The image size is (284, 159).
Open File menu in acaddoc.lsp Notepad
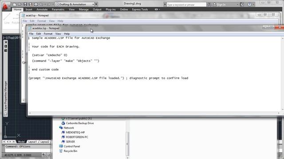click(31, 34)
